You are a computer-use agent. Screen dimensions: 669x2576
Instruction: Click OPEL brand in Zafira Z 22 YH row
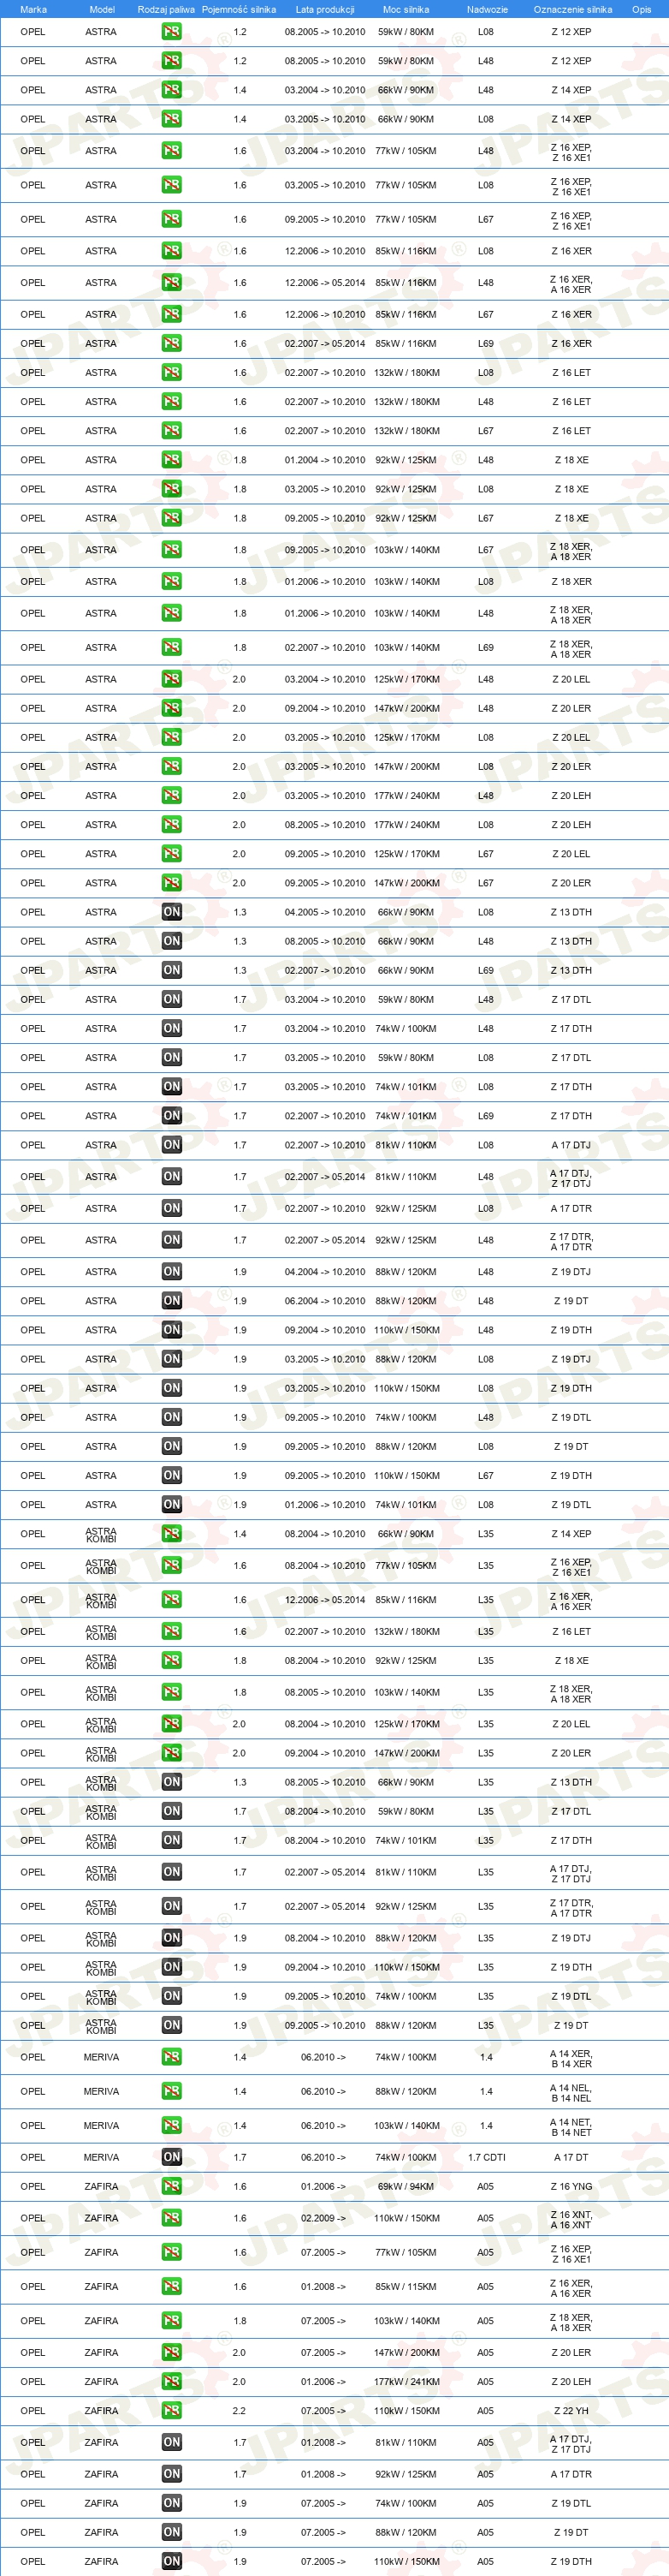[x=33, y=2411]
